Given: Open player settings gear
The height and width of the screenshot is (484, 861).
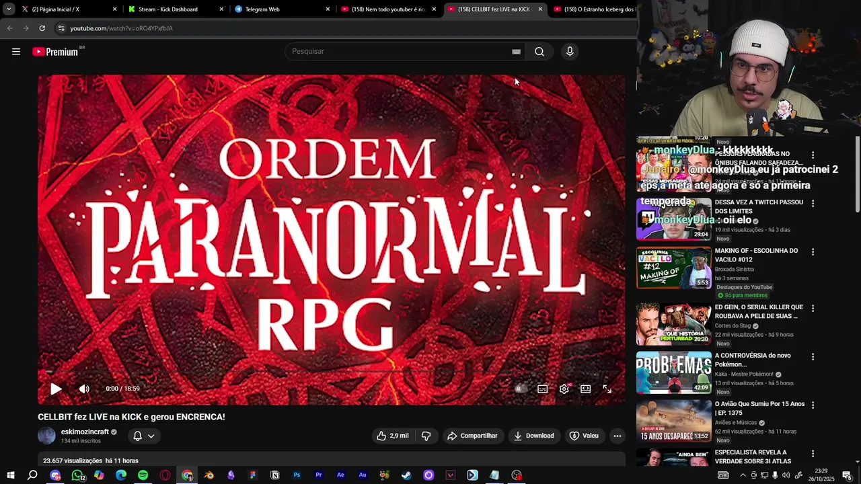Looking at the screenshot, I should (x=564, y=389).
